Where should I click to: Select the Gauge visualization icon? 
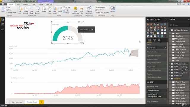(x=155, y=33)
